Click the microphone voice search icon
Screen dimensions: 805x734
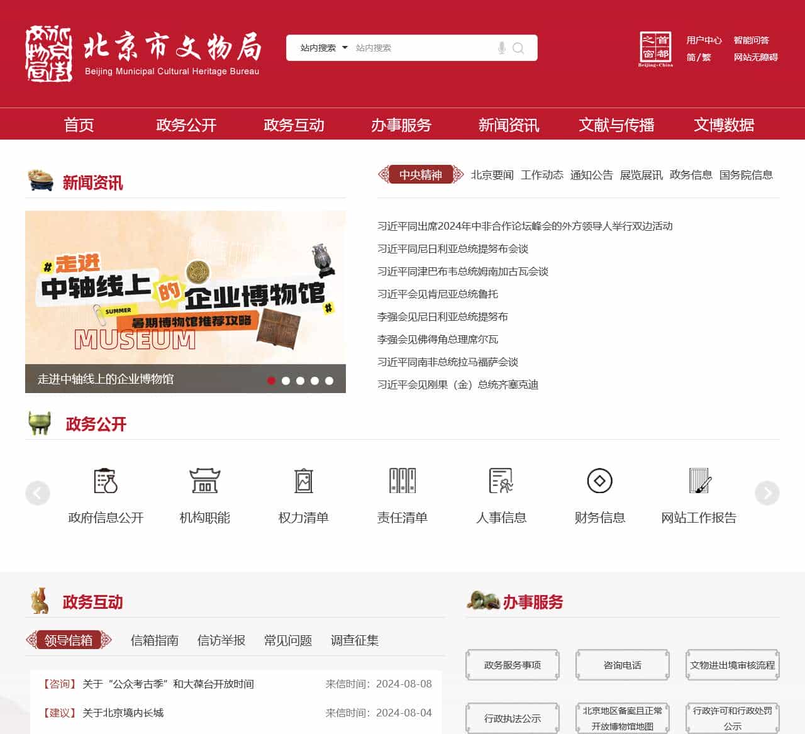(x=502, y=48)
